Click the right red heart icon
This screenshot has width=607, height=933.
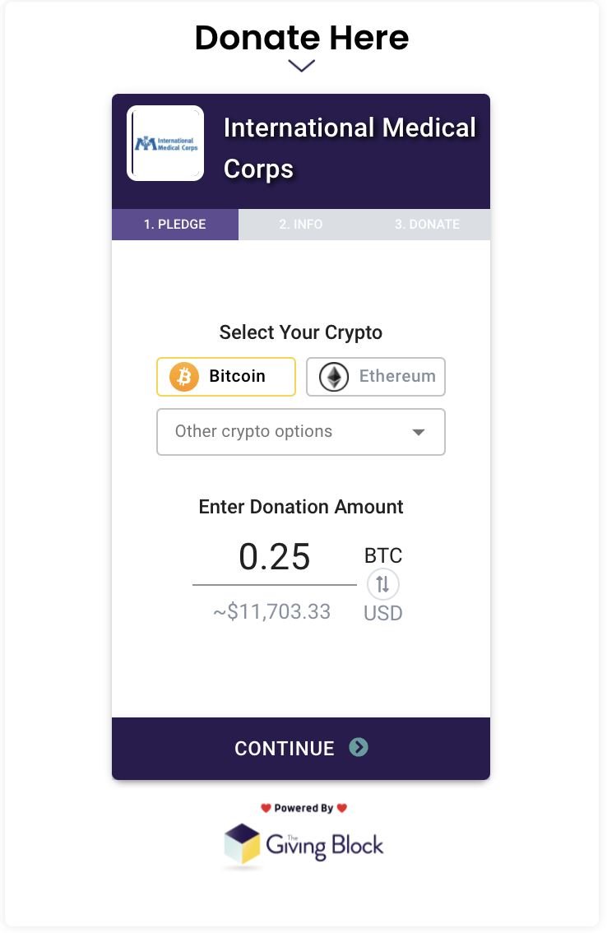pos(341,807)
